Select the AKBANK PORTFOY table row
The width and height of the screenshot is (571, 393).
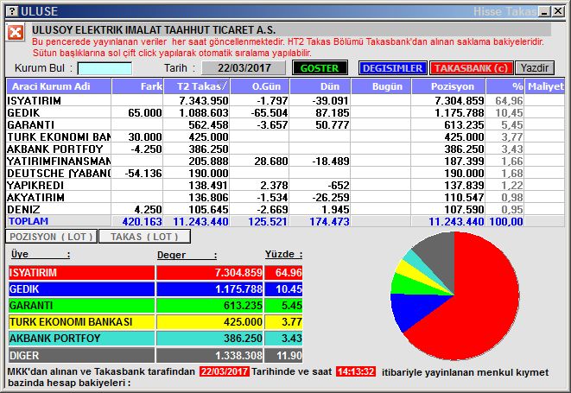(x=285, y=149)
